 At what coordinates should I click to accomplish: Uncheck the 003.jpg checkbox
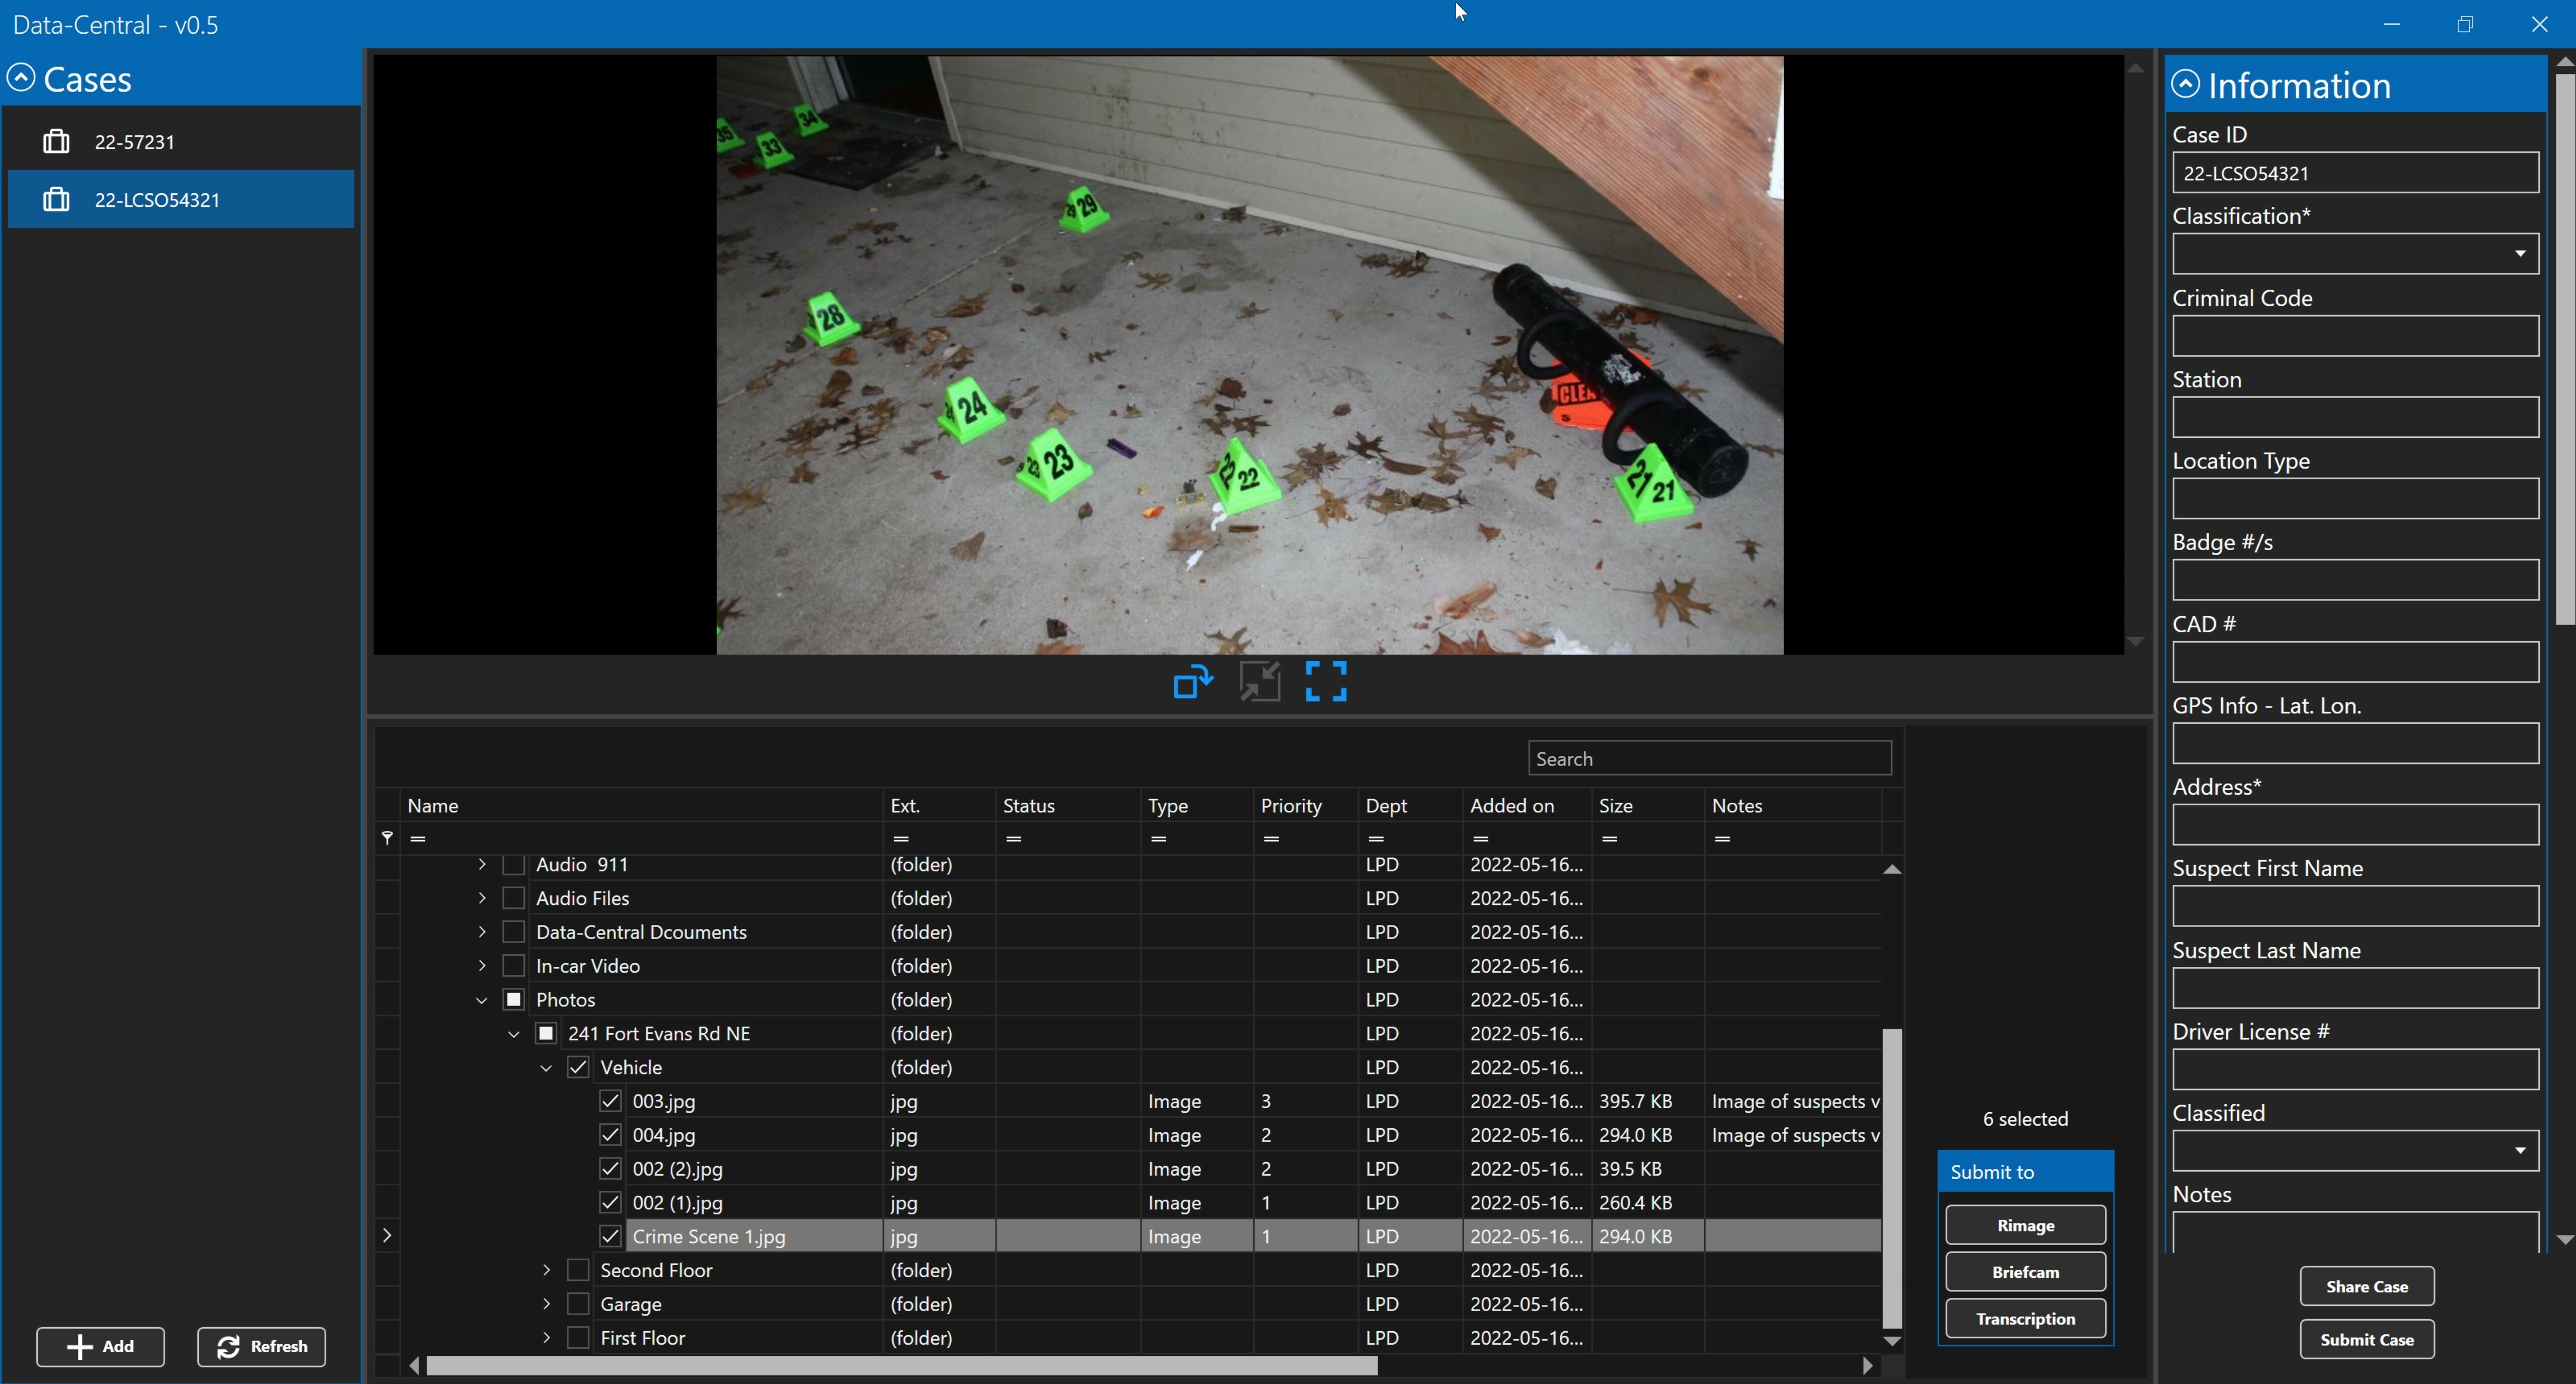coord(610,1101)
